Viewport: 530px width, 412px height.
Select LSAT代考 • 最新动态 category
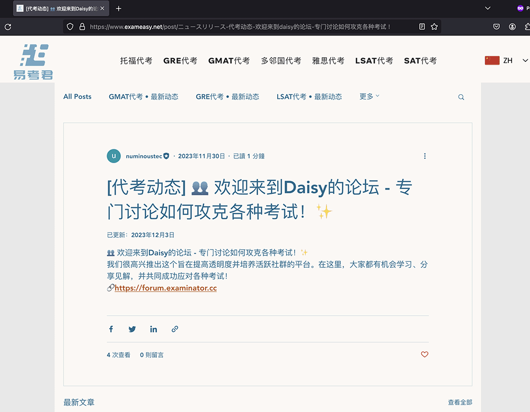tap(310, 96)
